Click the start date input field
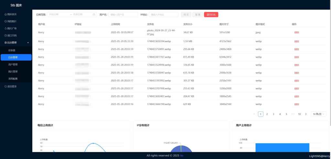This screenshot has width=331, height=159. click(x=59, y=14)
